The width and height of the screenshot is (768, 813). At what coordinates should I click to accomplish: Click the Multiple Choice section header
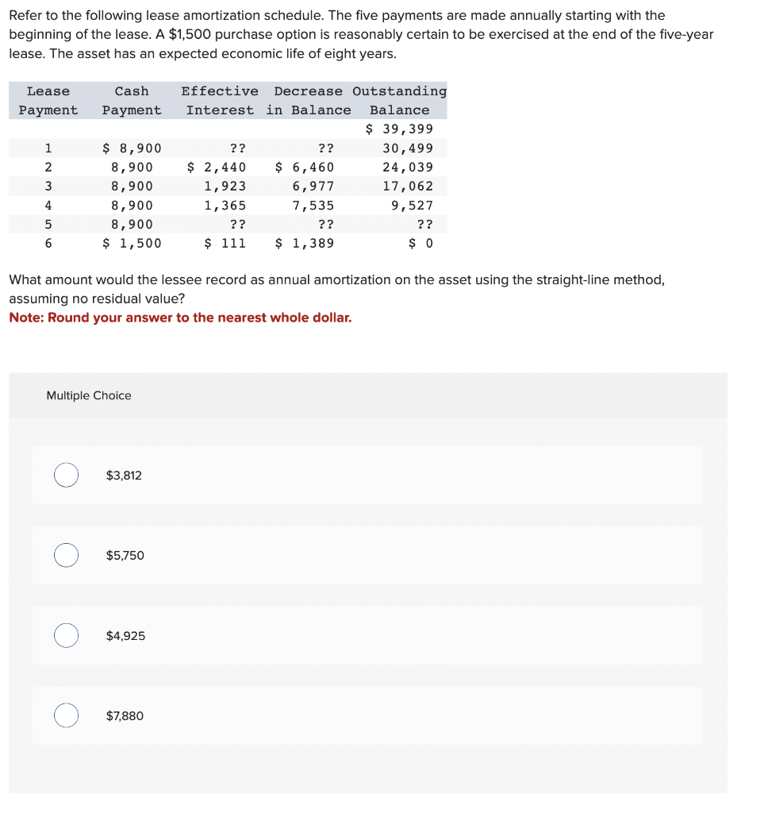[x=89, y=395]
